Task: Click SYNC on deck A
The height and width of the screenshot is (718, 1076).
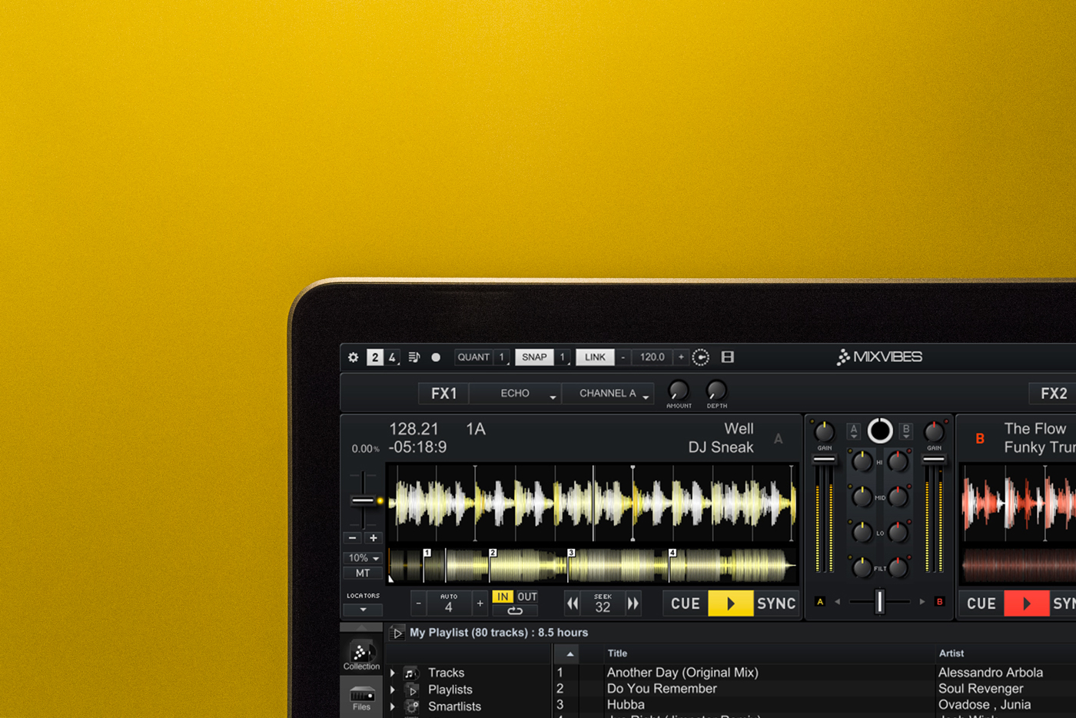Action: (775, 604)
